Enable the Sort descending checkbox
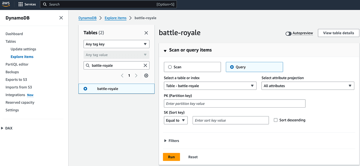This screenshot has width=360, height=166. point(276,120)
